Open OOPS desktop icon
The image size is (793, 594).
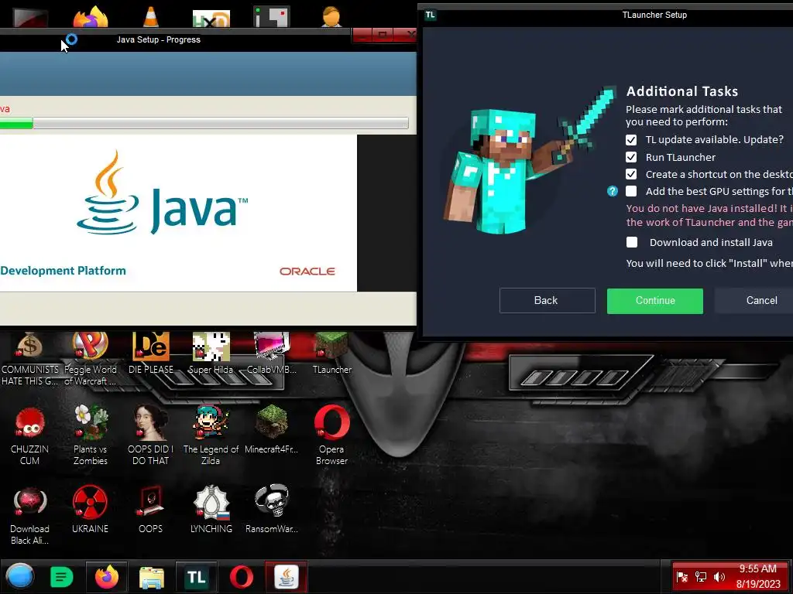[x=151, y=509]
